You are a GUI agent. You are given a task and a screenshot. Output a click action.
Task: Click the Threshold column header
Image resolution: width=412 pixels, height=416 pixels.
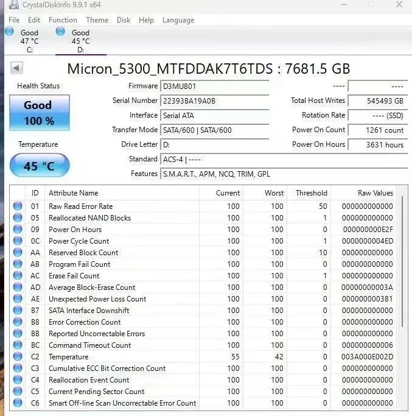pos(309,193)
